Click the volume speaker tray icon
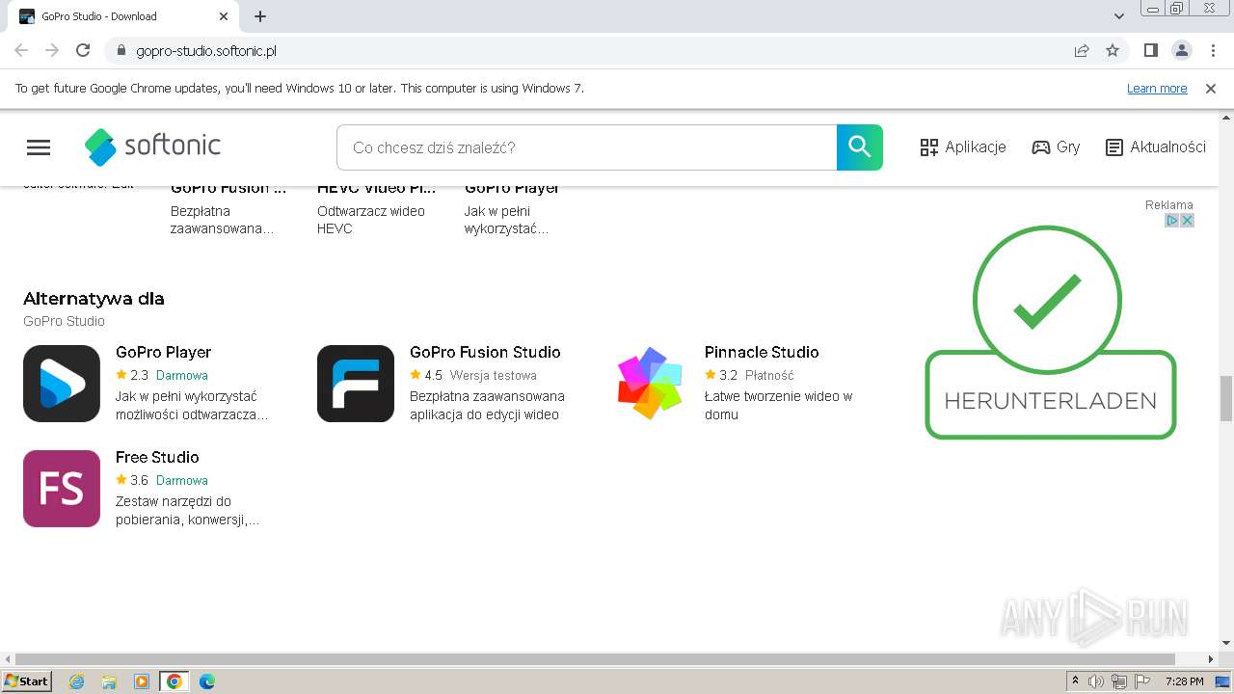Image resolution: width=1234 pixels, height=694 pixels. point(1096,681)
